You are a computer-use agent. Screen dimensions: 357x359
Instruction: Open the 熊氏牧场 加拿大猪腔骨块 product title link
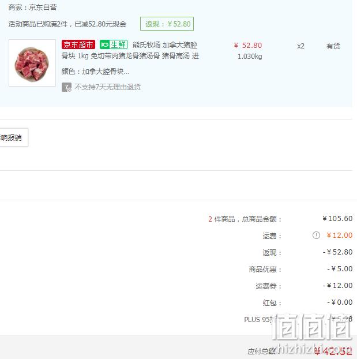point(130,50)
